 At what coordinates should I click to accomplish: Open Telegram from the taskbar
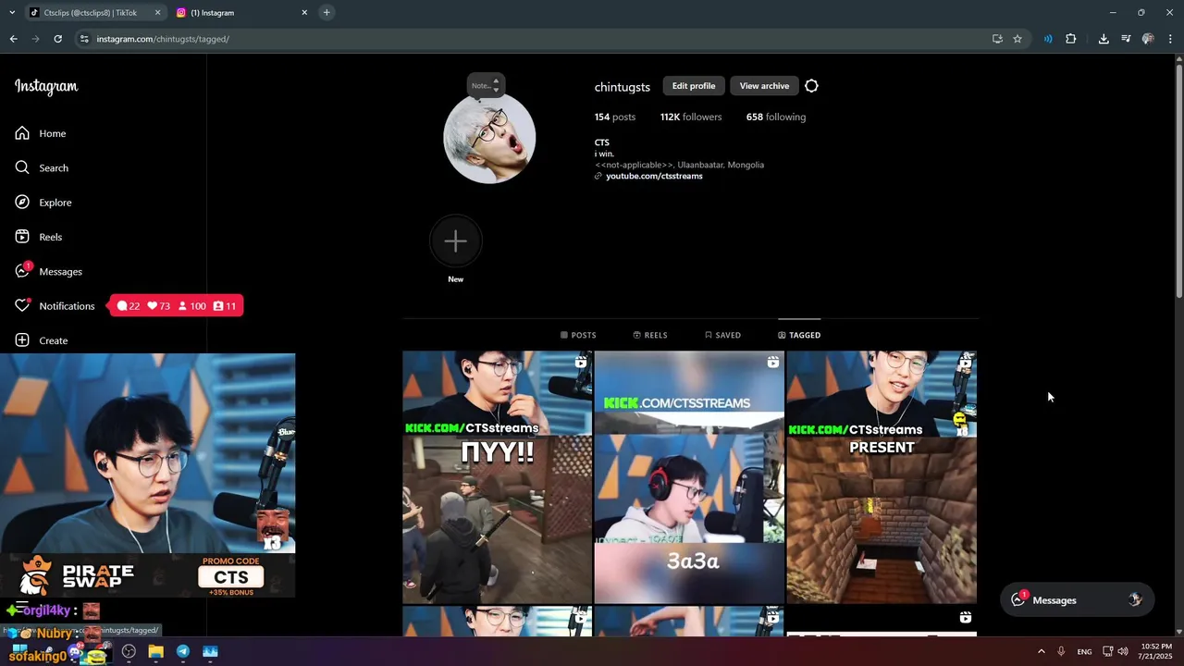[183, 651]
